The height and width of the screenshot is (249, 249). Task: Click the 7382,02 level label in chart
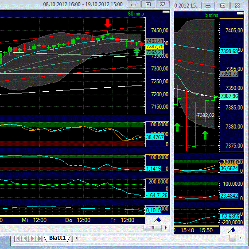point(206,115)
